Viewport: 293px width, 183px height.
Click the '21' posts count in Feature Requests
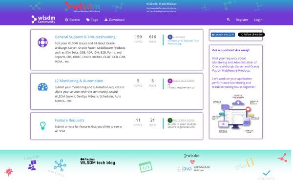pos(152,120)
